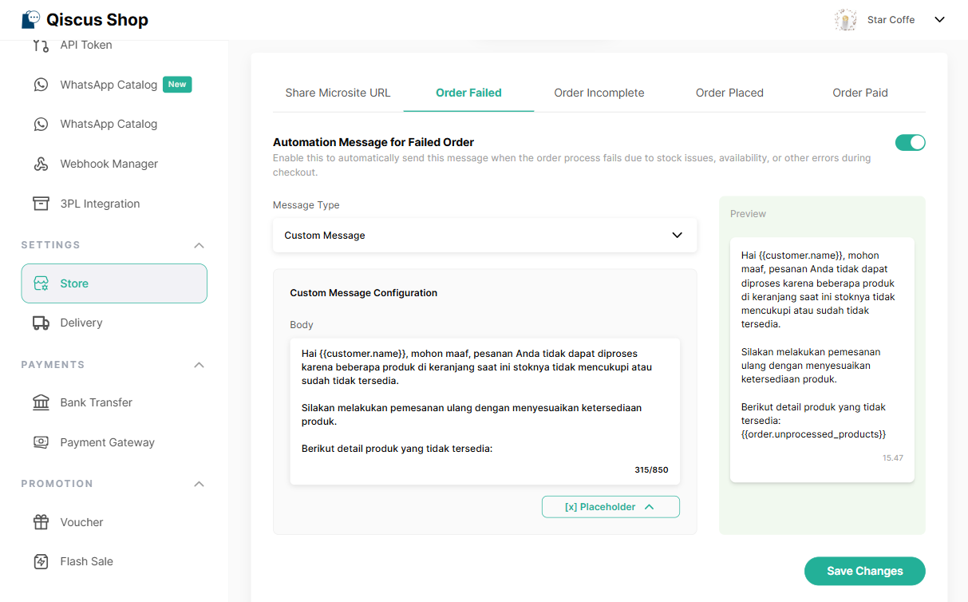Screen dimensions: 968x602
Task: Click the Payment Gateway icon
Action: pyautogui.click(x=41, y=442)
